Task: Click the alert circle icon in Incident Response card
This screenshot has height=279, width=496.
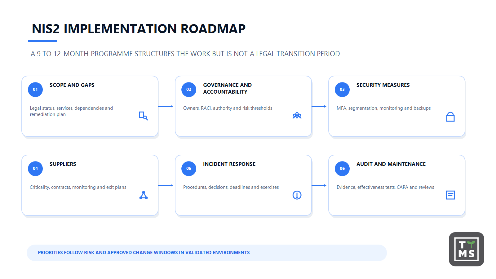Action: tap(297, 195)
